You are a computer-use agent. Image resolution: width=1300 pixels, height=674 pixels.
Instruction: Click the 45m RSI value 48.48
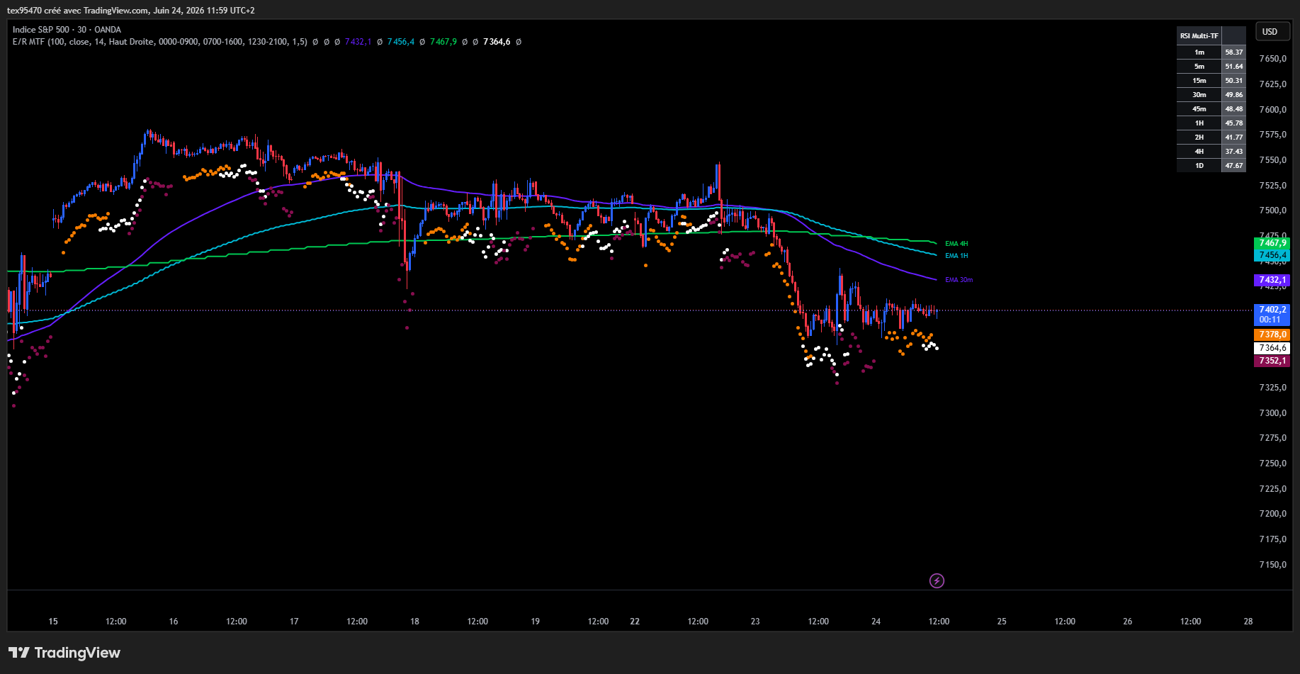tap(1234, 109)
